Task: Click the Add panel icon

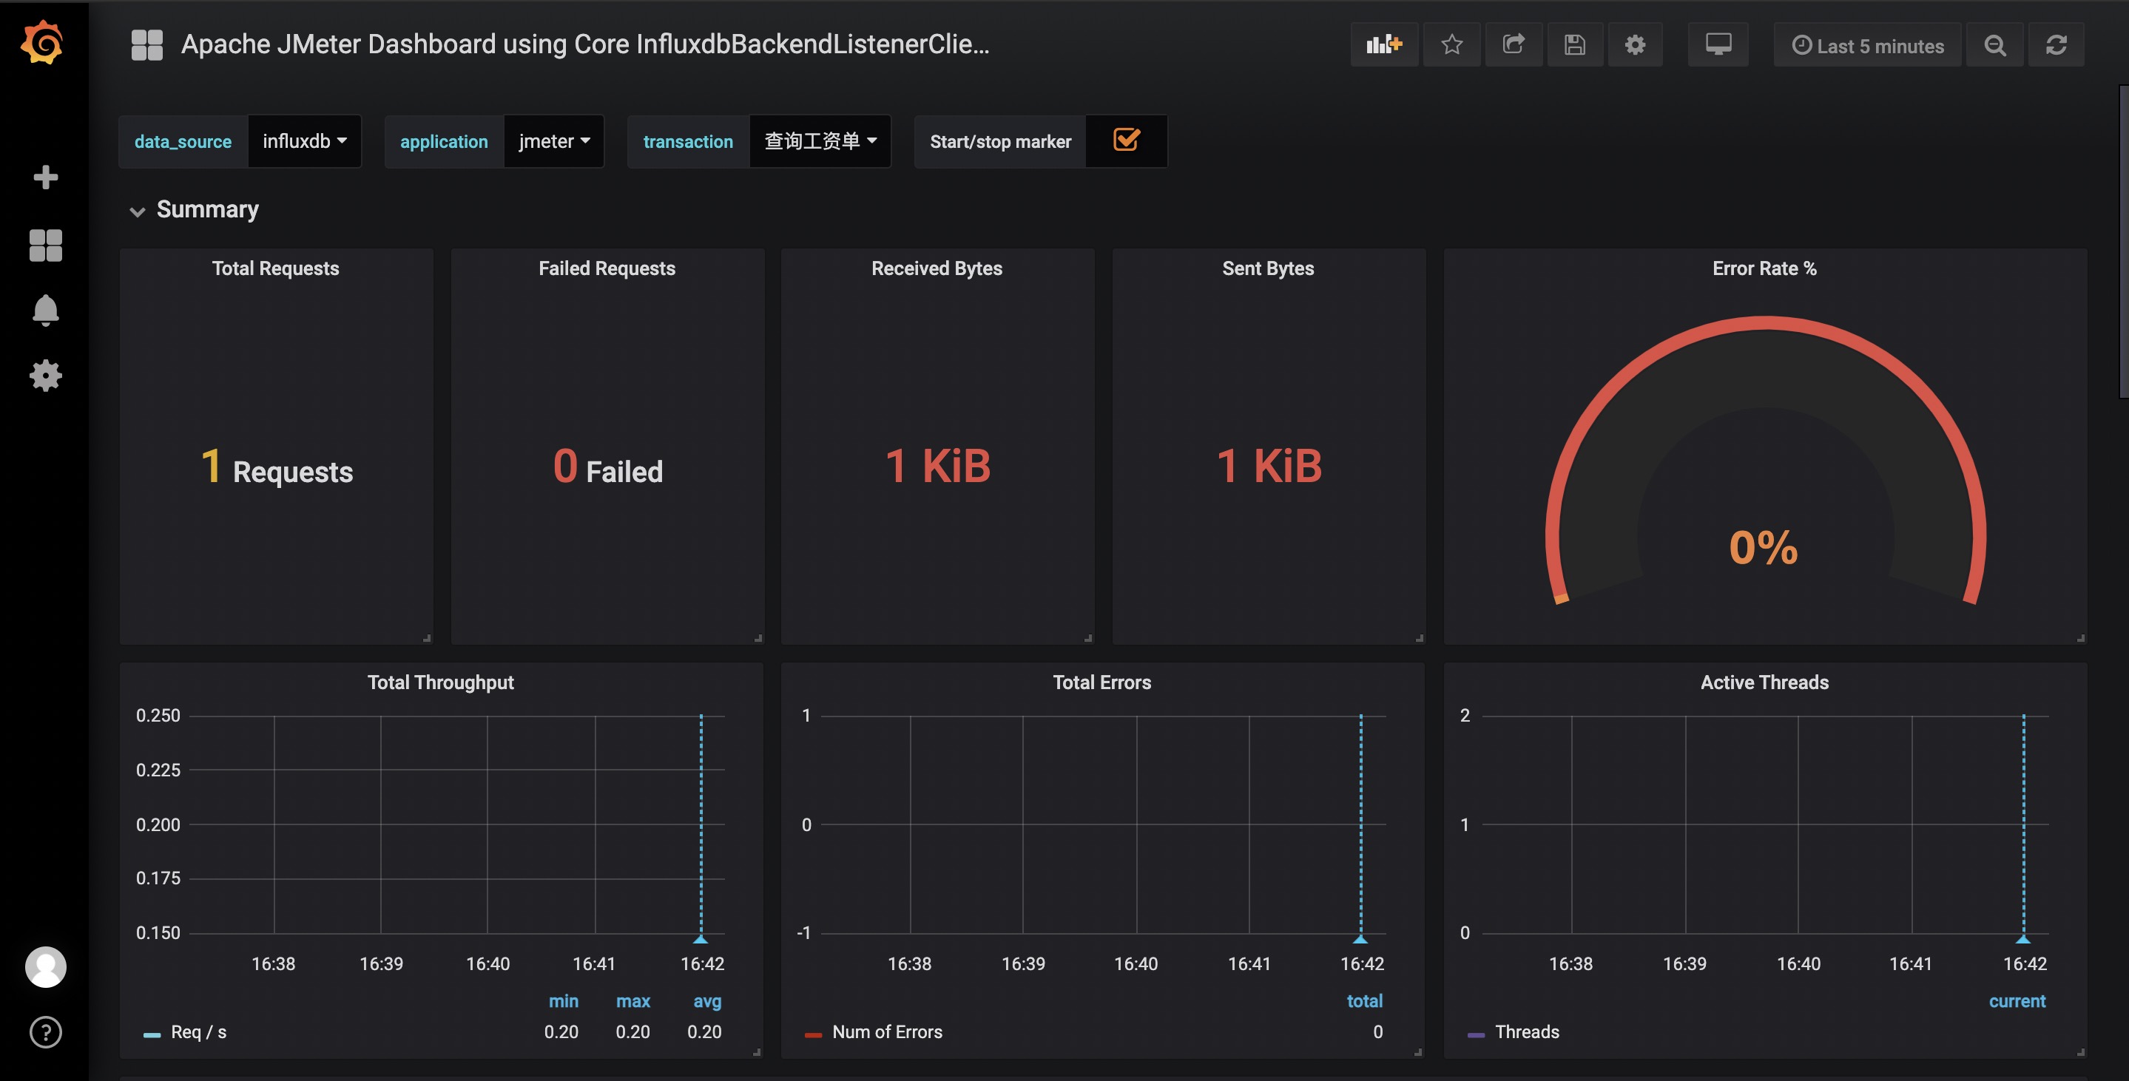Action: click(x=1384, y=44)
